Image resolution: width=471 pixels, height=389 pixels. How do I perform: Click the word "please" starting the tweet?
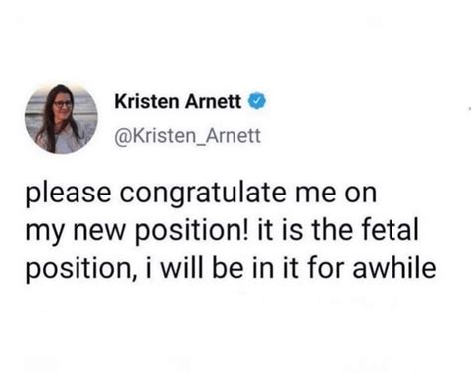69,195
